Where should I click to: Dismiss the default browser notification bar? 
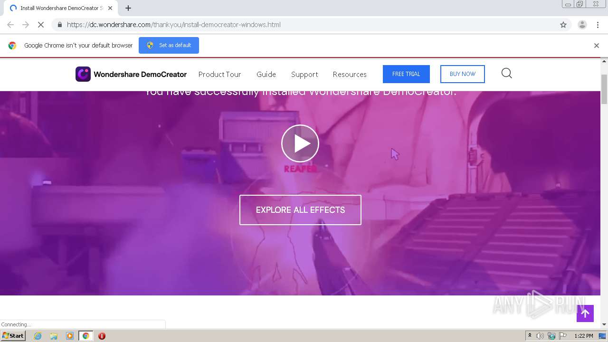[x=597, y=46]
